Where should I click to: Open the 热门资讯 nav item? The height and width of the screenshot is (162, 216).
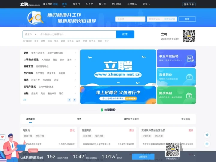click(117, 4)
